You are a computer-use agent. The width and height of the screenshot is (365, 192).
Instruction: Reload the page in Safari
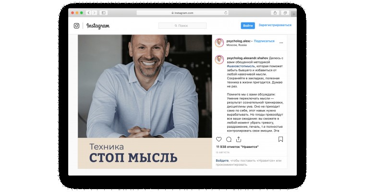click(226, 13)
